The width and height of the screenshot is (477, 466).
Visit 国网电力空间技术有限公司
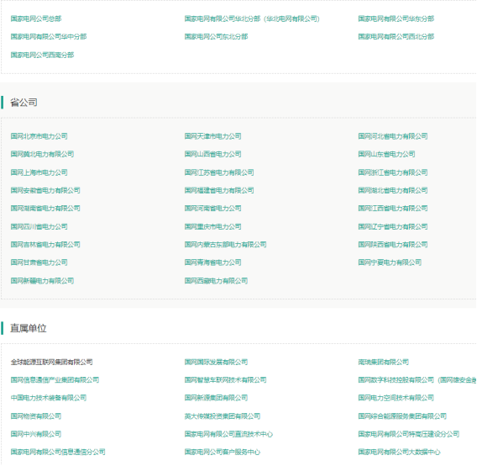pos(396,398)
